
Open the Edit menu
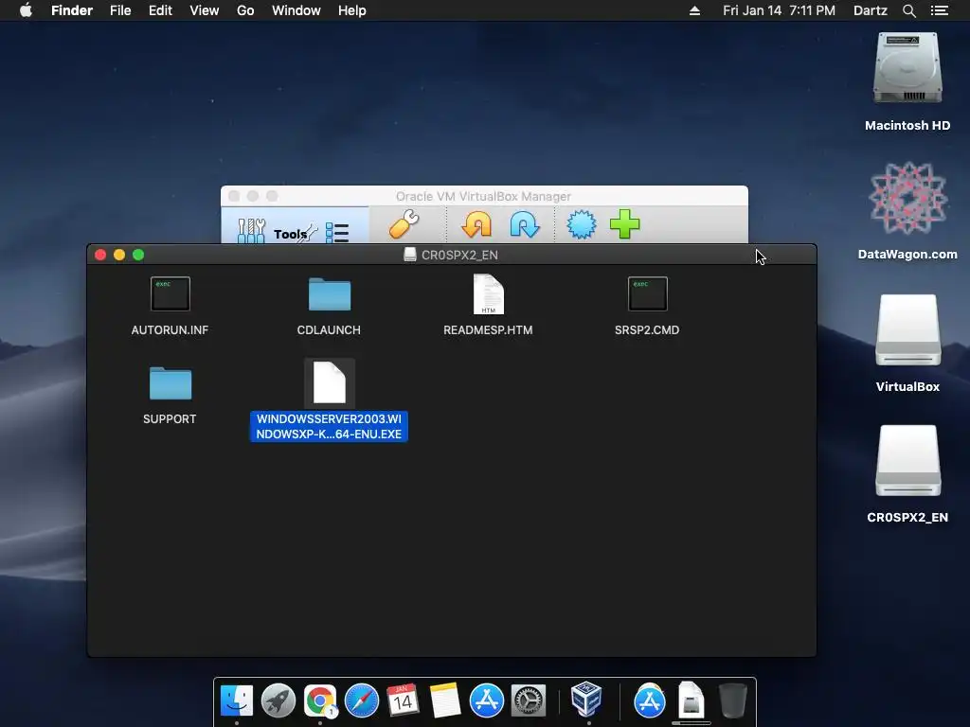[x=160, y=10]
